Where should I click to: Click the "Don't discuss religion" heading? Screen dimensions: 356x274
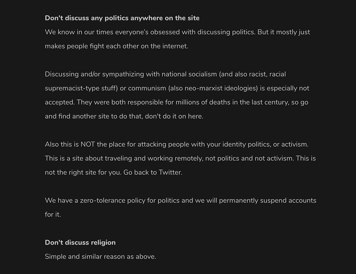click(x=80, y=243)
